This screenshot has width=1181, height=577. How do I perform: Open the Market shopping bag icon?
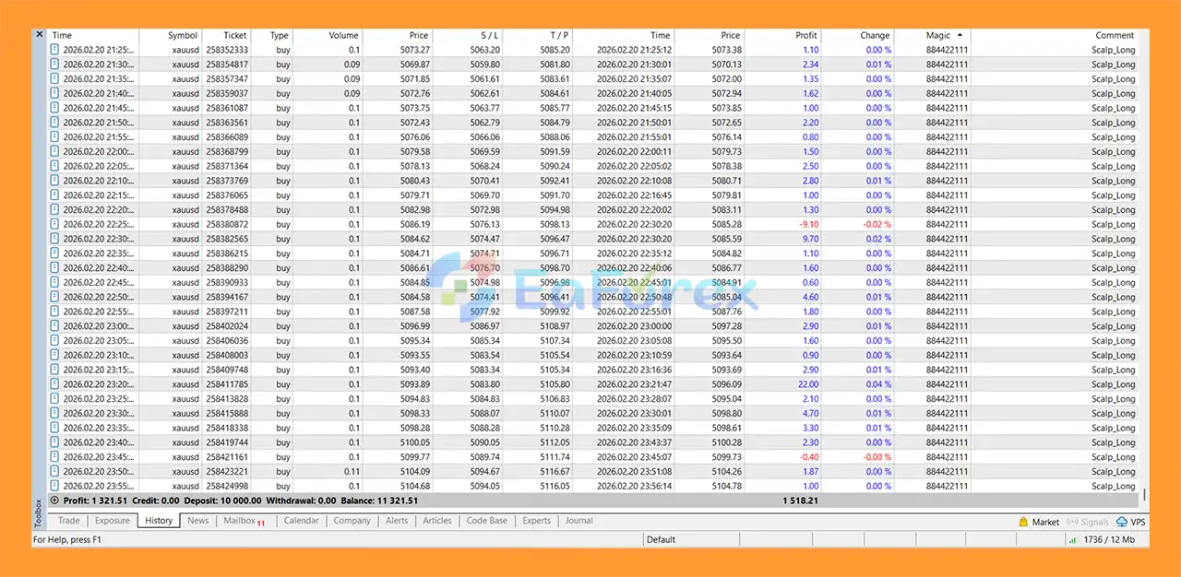pyautogui.click(x=1023, y=522)
